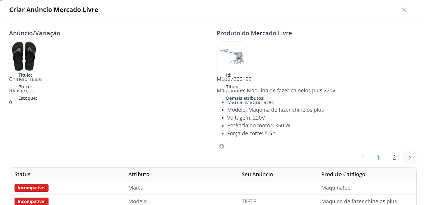Go to the previous products page arrow

pyautogui.click(x=363, y=158)
